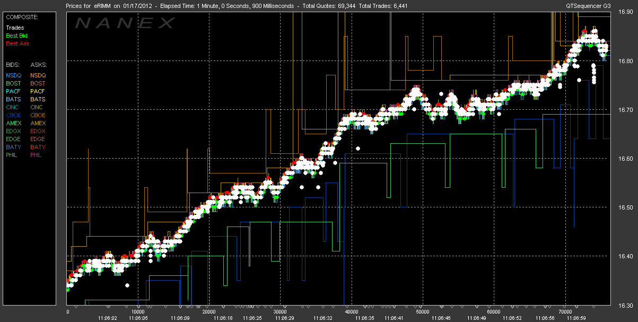Click the QTSequencer G3 label
This screenshot has width=638, height=322.
point(589,6)
